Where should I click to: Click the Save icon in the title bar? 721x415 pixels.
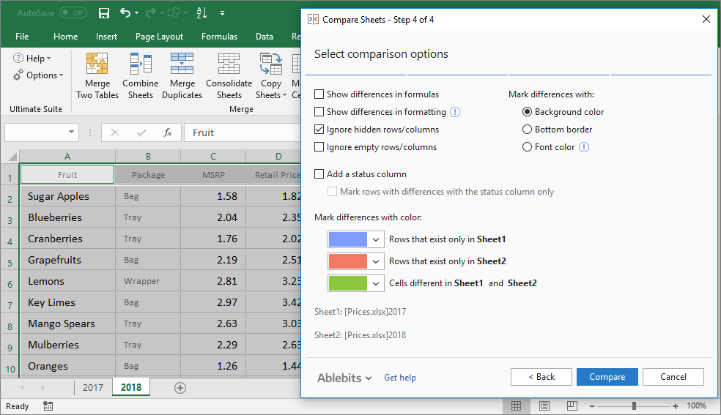pos(104,13)
